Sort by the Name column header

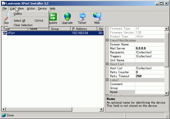click(x=39, y=29)
